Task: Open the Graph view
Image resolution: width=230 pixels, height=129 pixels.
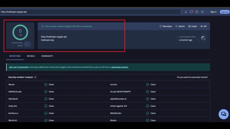Action: click(x=193, y=26)
